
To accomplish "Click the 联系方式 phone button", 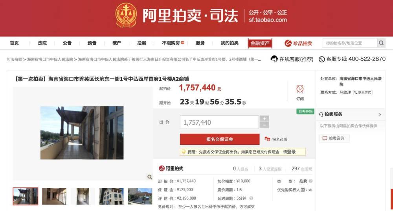I will pyautogui.click(x=362, y=93).
